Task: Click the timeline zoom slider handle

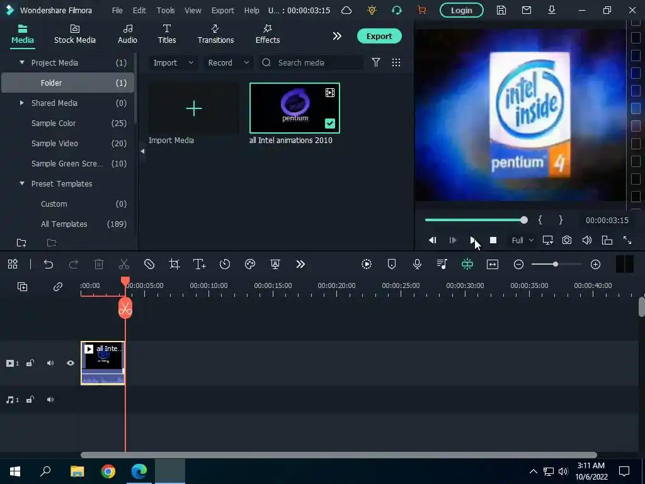Action: (556, 264)
